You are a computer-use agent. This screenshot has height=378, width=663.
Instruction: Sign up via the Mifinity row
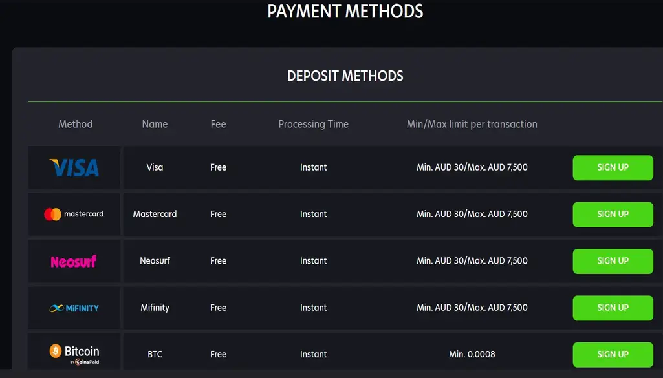tap(613, 308)
